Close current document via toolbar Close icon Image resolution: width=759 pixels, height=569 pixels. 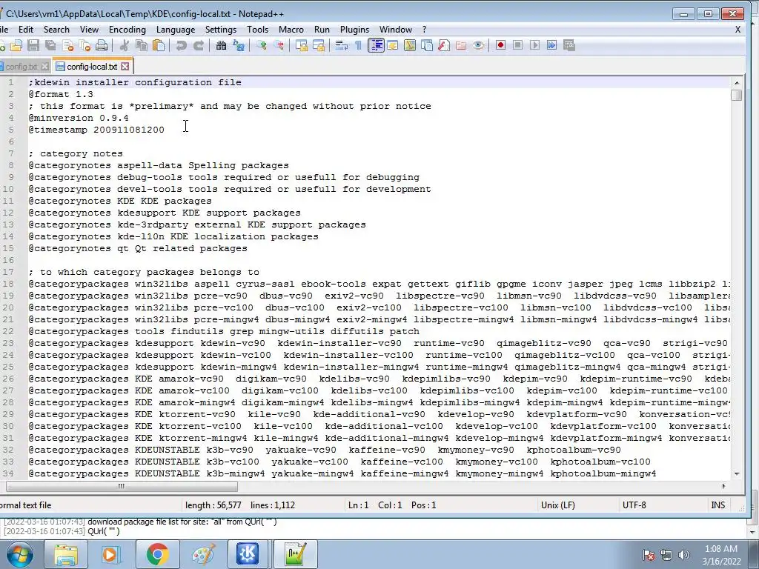tap(67, 45)
